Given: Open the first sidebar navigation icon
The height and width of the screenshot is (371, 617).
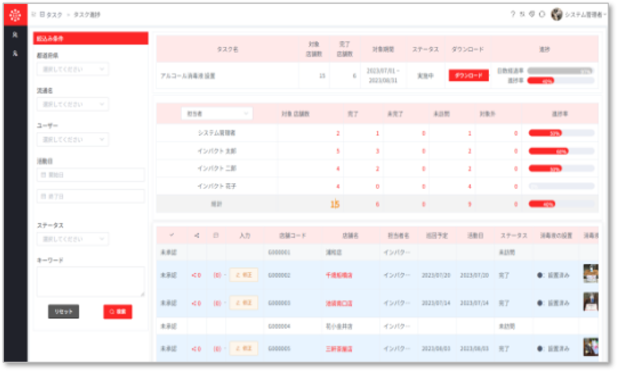Looking at the screenshot, I should (x=15, y=35).
